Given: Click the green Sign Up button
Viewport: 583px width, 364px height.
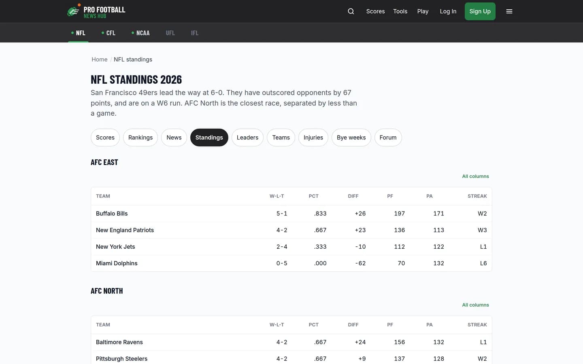Looking at the screenshot, I should coord(480,11).
